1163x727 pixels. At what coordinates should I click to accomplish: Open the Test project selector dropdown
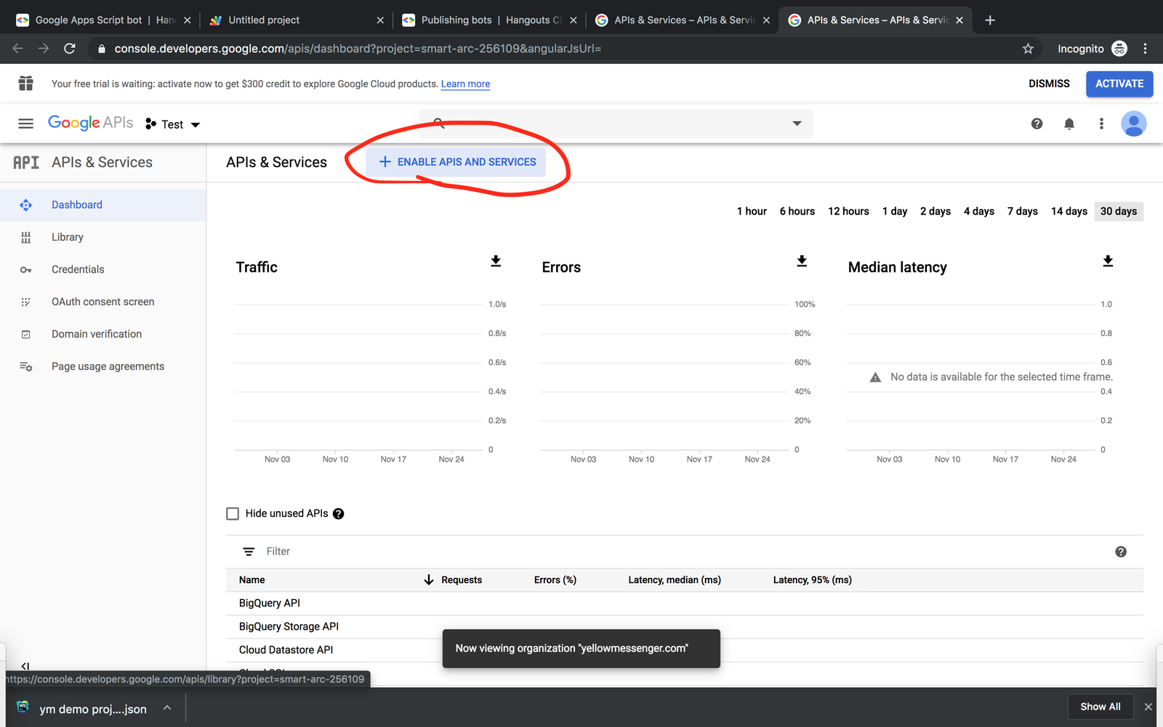pos(173,124)
